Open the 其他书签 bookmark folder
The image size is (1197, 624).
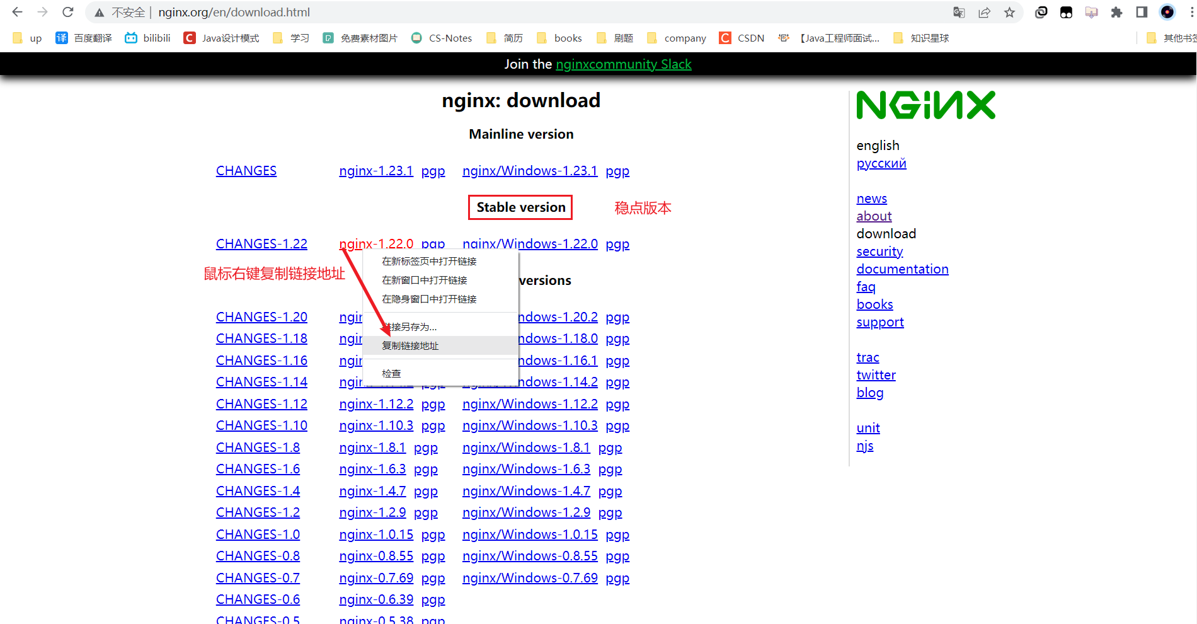(1171, 38)
